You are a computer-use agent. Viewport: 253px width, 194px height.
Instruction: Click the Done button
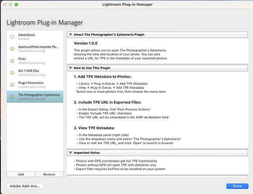[x=237, y=186]
